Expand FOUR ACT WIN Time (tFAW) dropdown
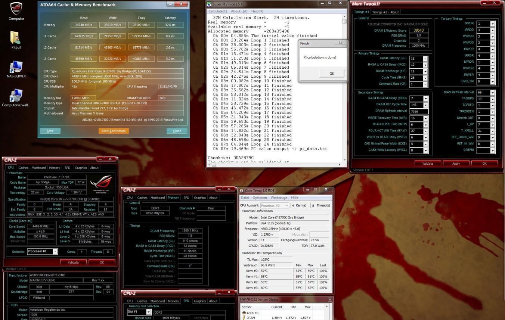This screenshot has width=505, height=320. pos(425,131)
